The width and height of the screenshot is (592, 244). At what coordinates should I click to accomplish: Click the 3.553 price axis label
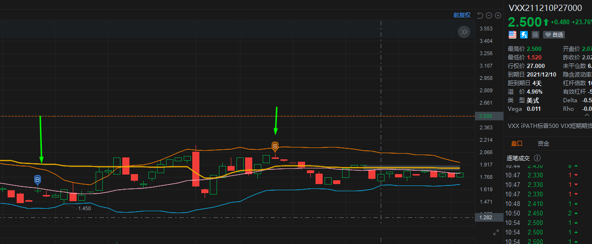point(486,29)
